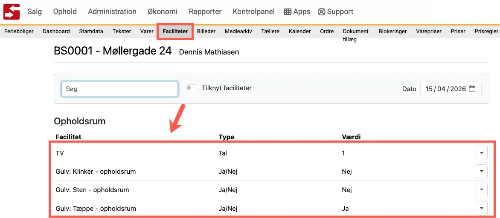Open the Blokeringer tab
This screenshot has height=218, width=500.
point(392,32)
